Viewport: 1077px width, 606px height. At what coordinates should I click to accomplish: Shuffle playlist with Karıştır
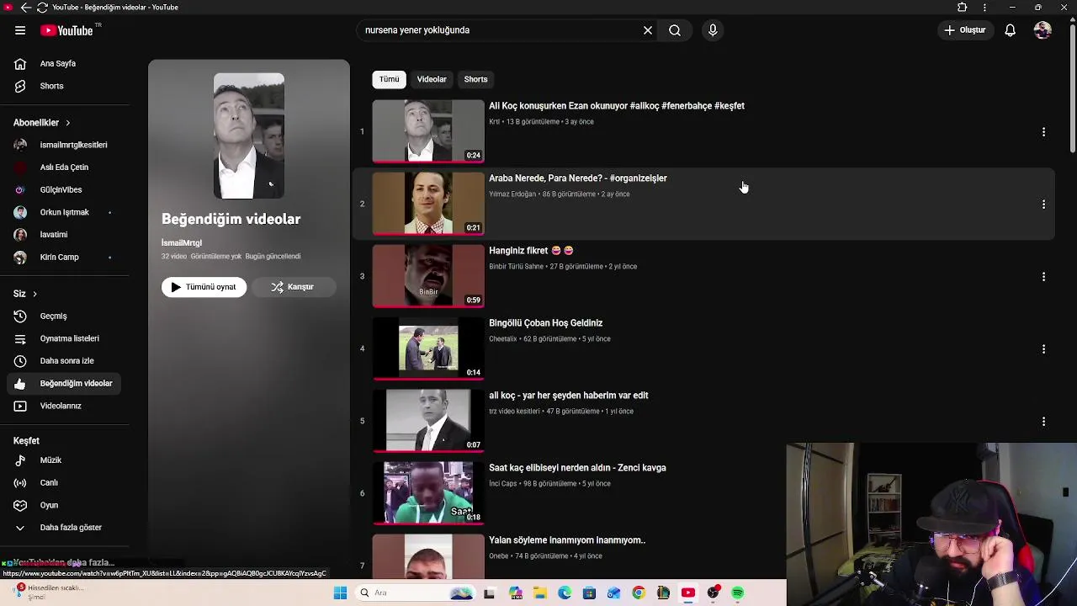(292, 287)
